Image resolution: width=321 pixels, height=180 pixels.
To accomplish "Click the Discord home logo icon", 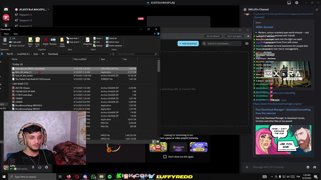I will 6,9.
